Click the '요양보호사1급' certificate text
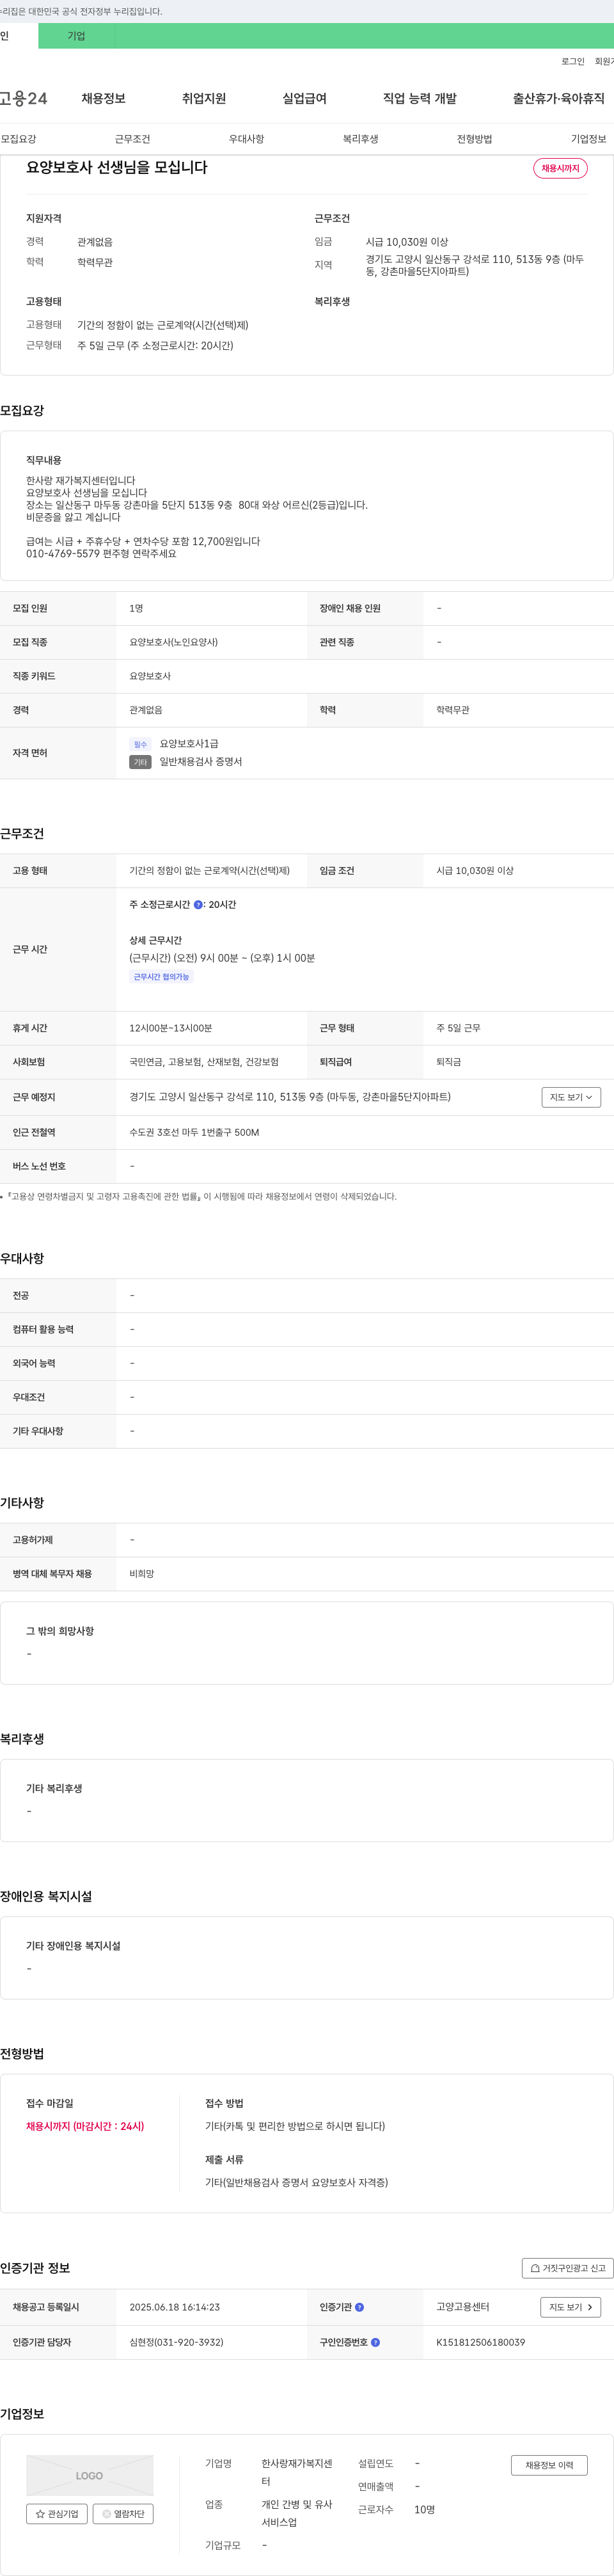Screen dimensions: 614x2576 189,744
